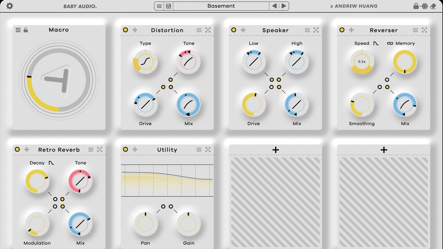Randomize everything with the global dice icon
Image resolution: width=443 pixels, height=249 pixels.
tap(425, 6)
